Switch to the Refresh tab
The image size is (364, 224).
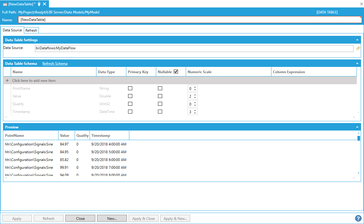pyautogui.click(x=31, y=30)
